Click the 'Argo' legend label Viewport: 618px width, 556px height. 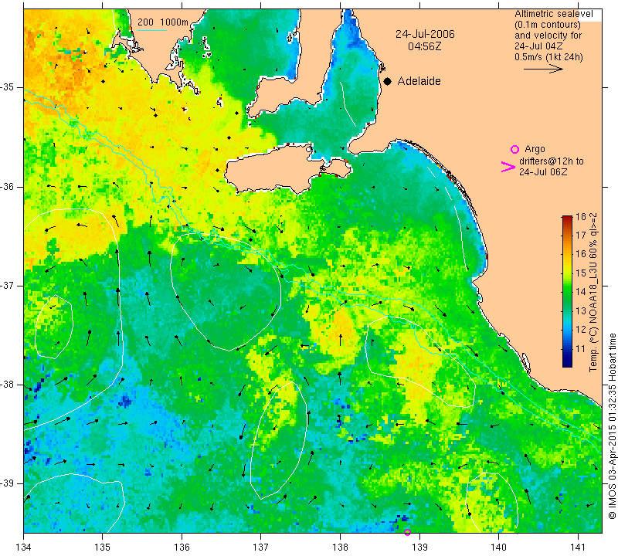coord(535,149)
